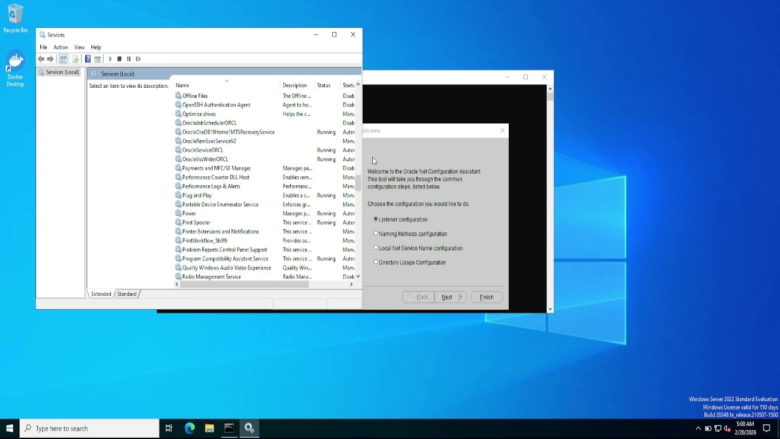Select the OpenSSH Authentication Agent service
780x439 pixels.
coord(216,105)
